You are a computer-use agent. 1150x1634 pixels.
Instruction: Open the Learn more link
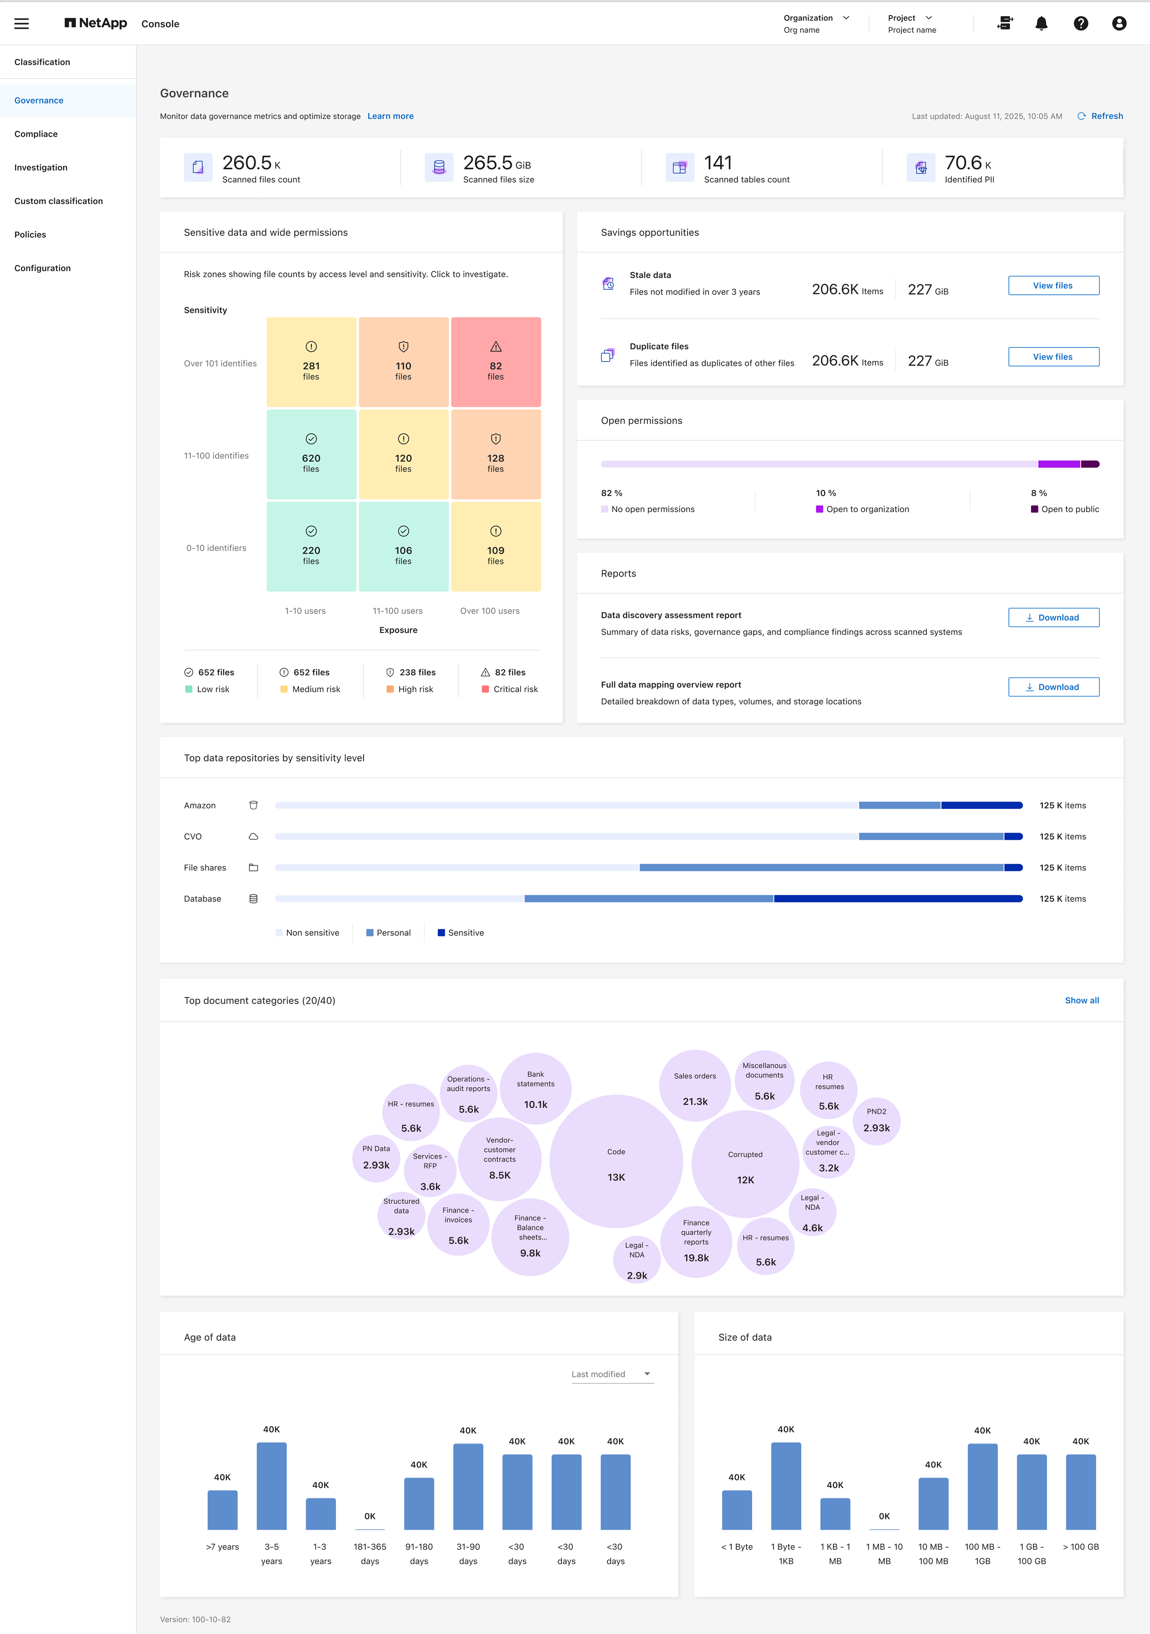390,116
